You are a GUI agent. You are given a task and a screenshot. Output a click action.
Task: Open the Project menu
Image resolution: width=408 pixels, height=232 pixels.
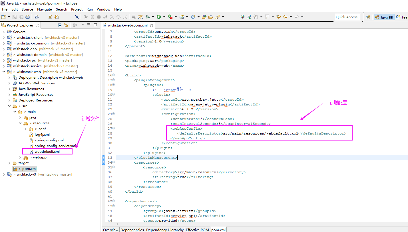pyautogui.click(x=77, y=9)
